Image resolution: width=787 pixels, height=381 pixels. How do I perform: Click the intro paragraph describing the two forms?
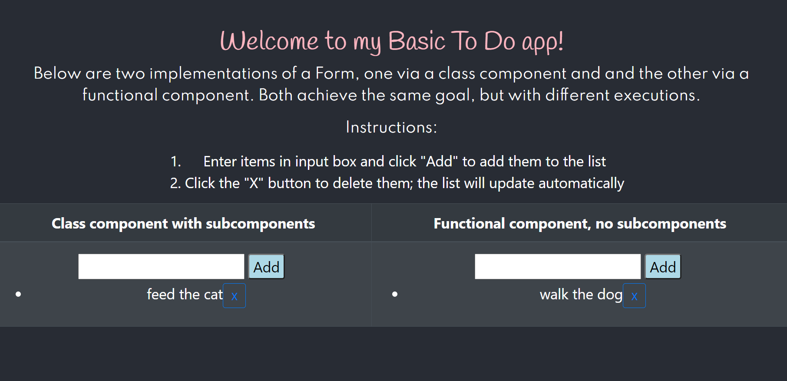point(391,84)
